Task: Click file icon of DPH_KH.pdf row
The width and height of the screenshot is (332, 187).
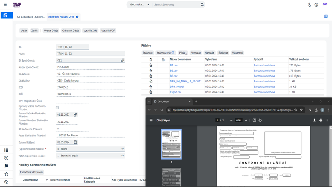Action: click(x=151, y=86)
